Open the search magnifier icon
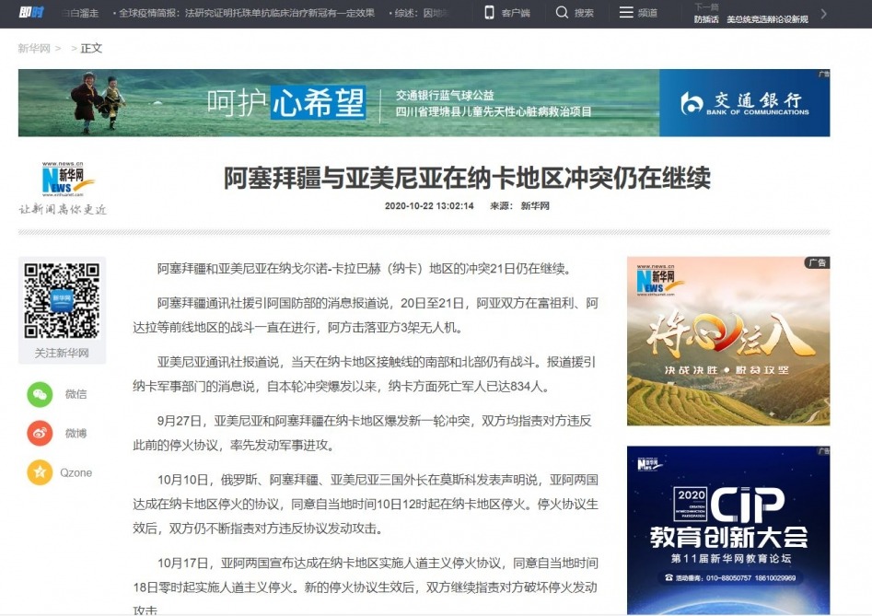872x616 pixels. click(562, 12)
